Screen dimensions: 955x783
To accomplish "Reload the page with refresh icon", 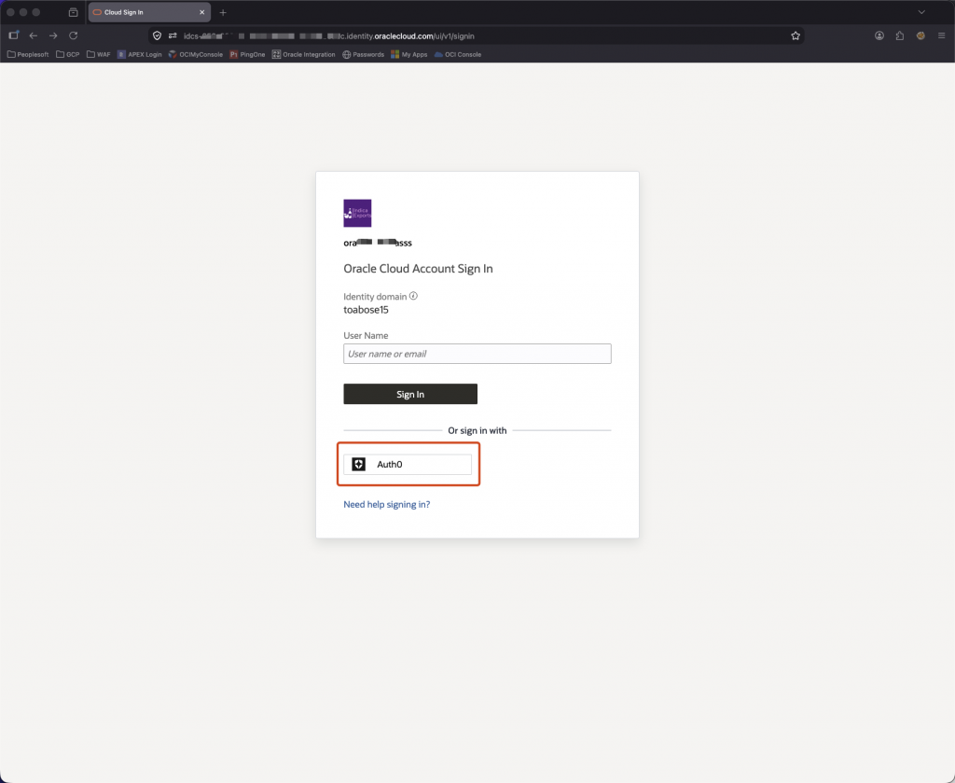I will (73, 36).
